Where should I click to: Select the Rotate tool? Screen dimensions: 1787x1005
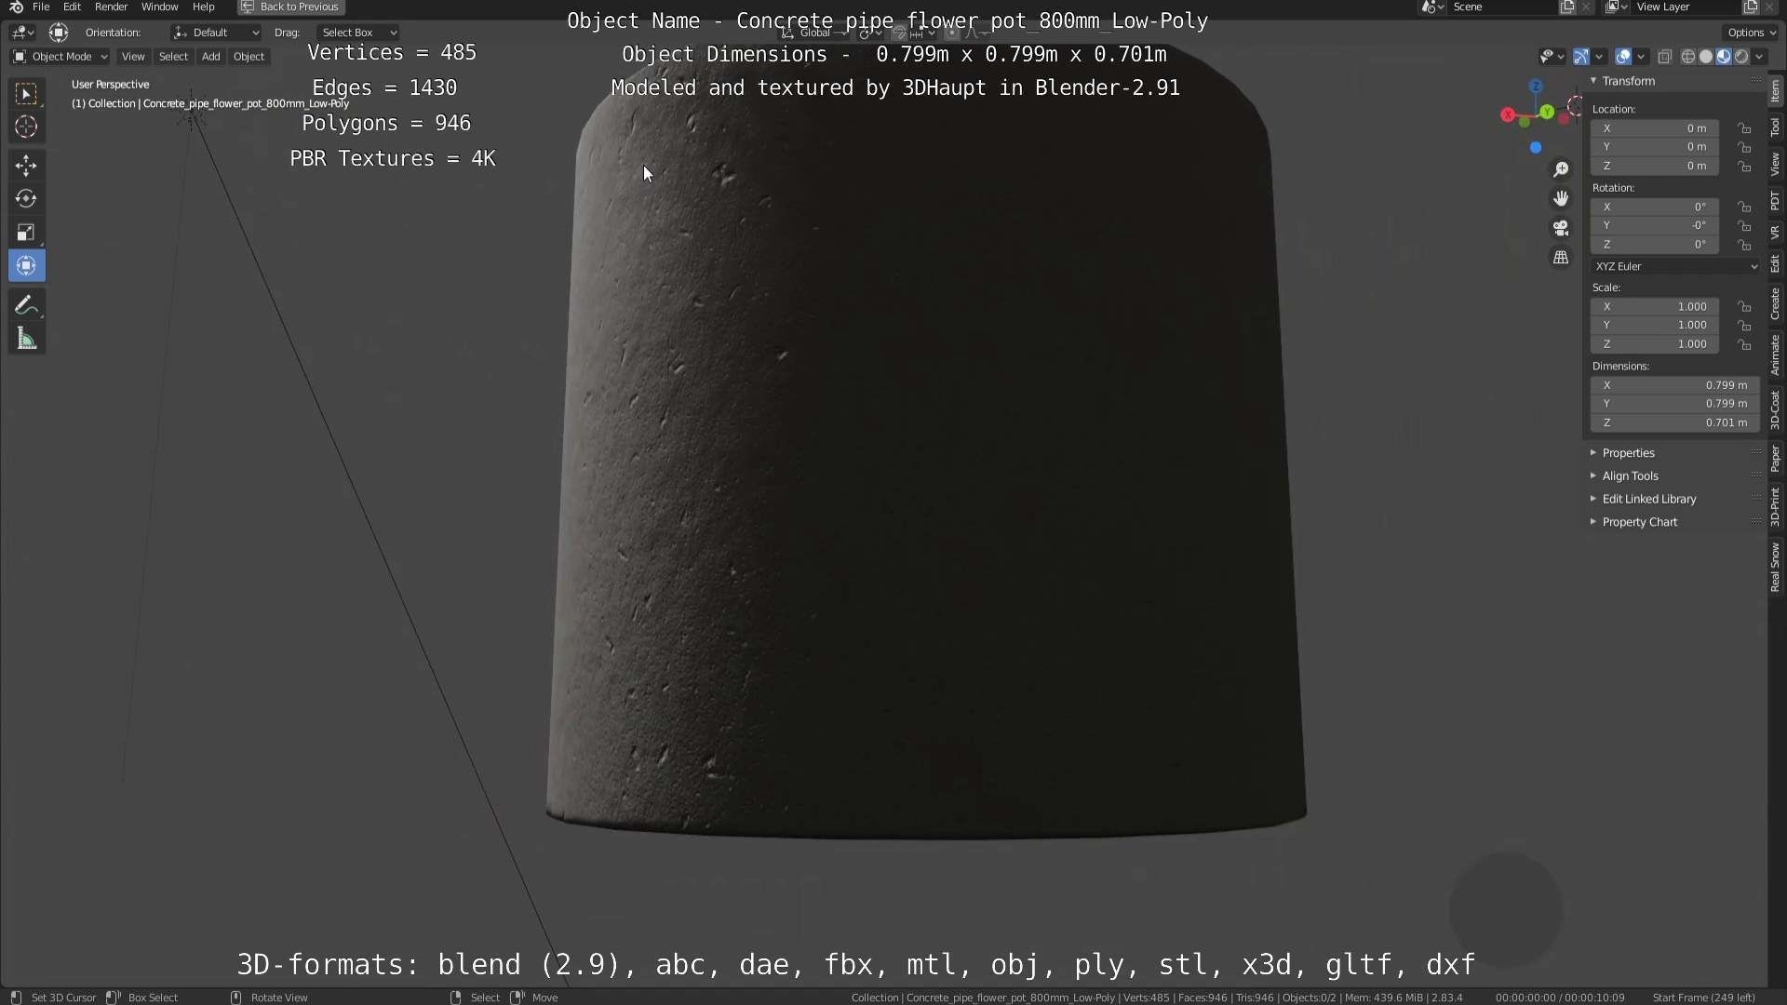[x=26, y=199]
